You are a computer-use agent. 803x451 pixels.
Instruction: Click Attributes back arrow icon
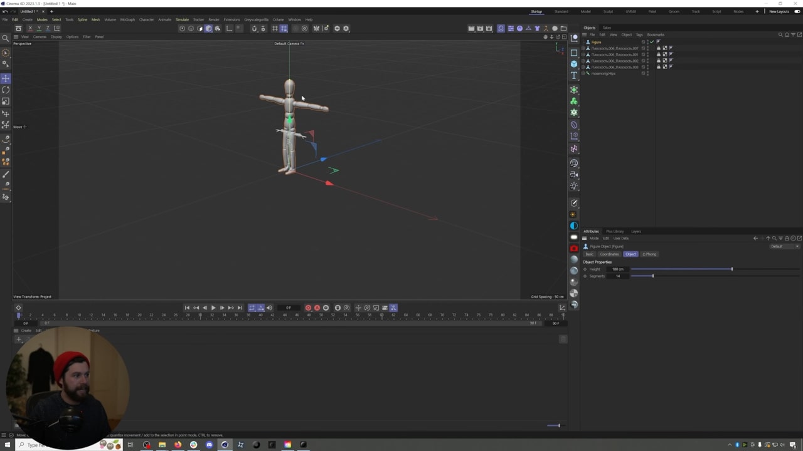coord(755,238)
